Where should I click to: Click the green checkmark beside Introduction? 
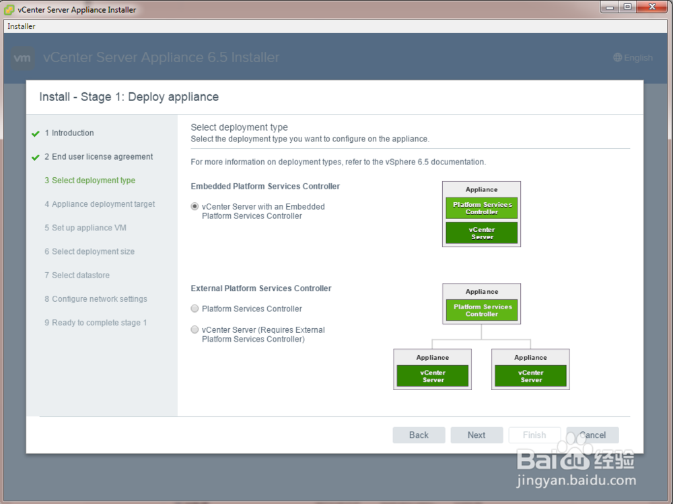pos(36,133)
